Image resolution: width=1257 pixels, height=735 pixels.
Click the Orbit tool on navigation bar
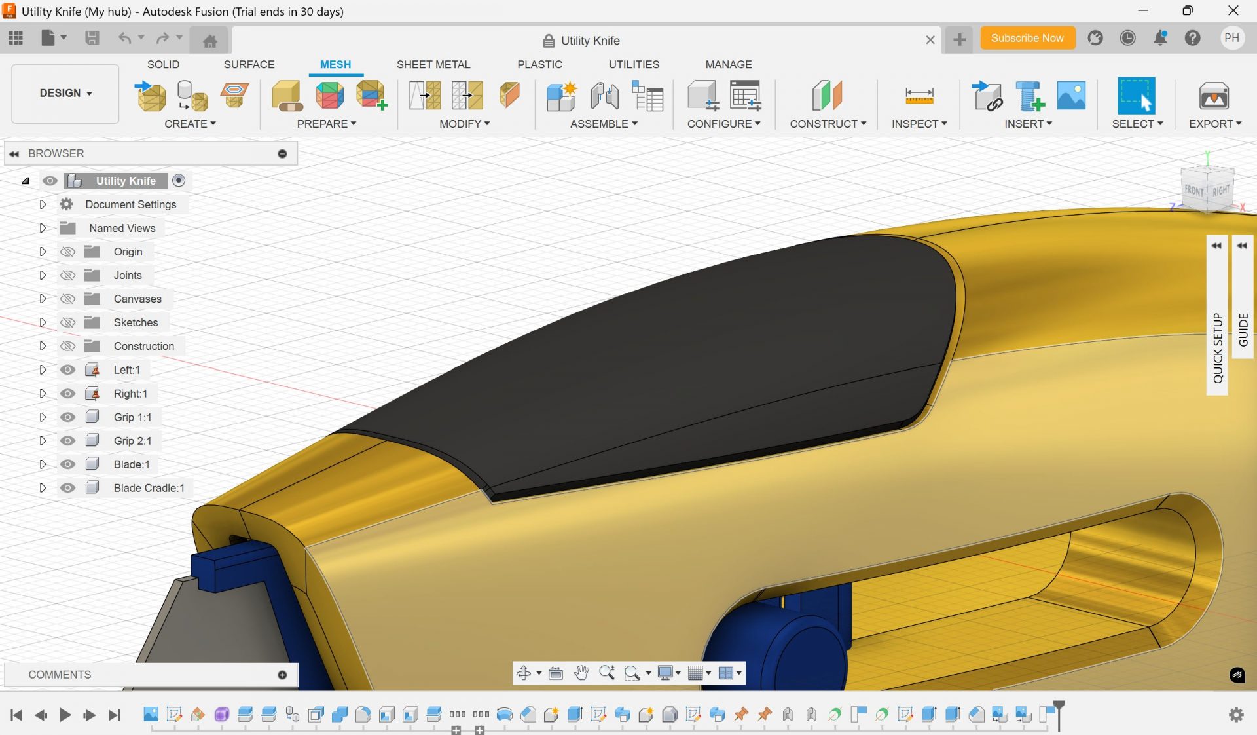(525, 673)
